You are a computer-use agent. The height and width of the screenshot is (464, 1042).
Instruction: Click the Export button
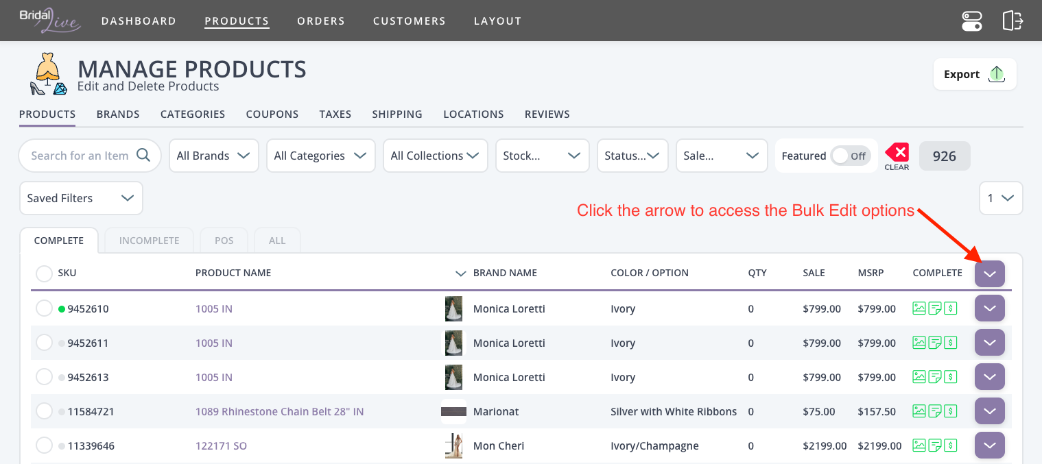[974, 74]
